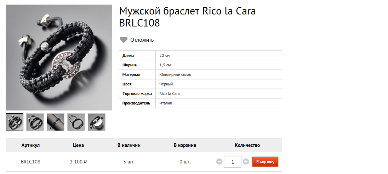Add to cart with 'В корзину' button
The image size is (388, 174).
265,162
